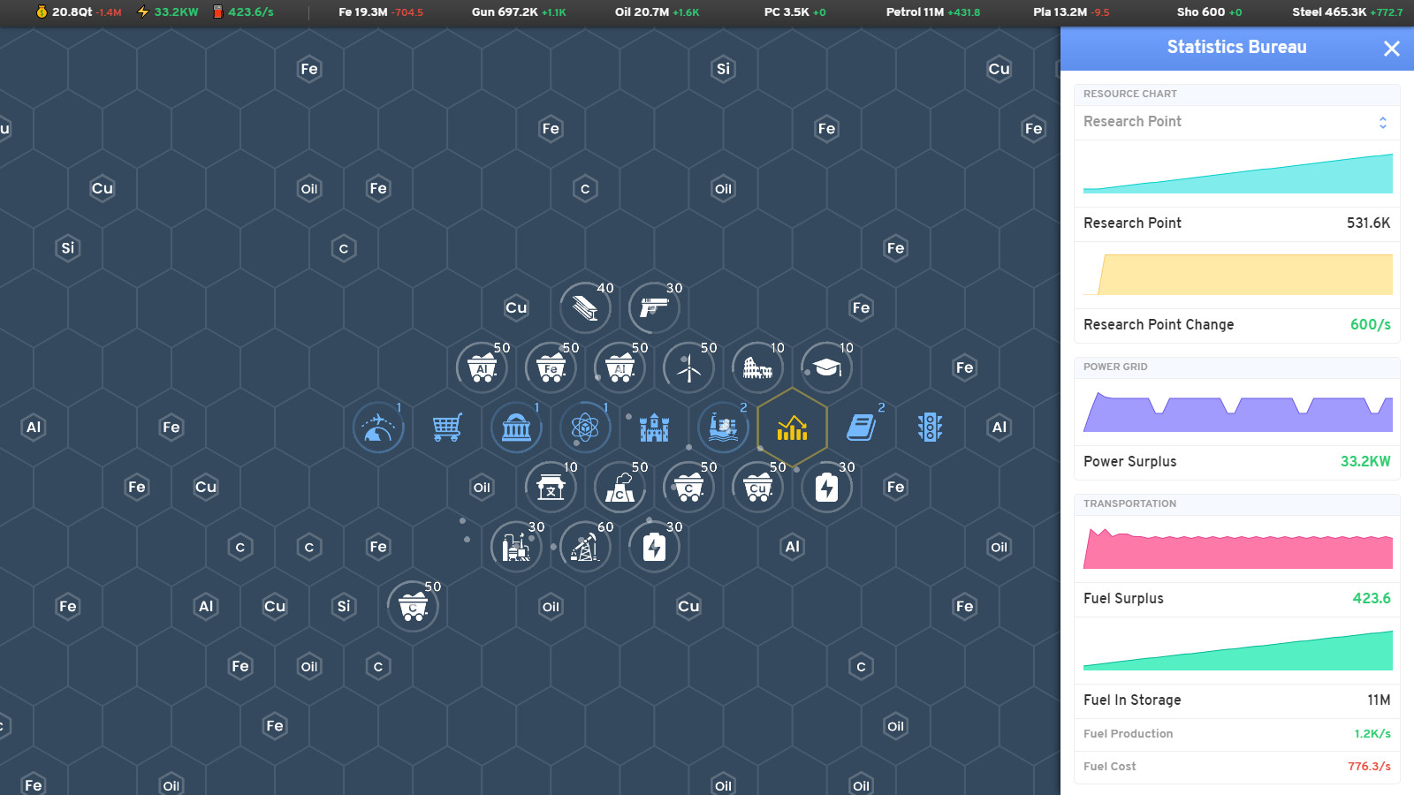
Task: Select the Oil Refinery building labeled 30
Action: pos(516,547)
